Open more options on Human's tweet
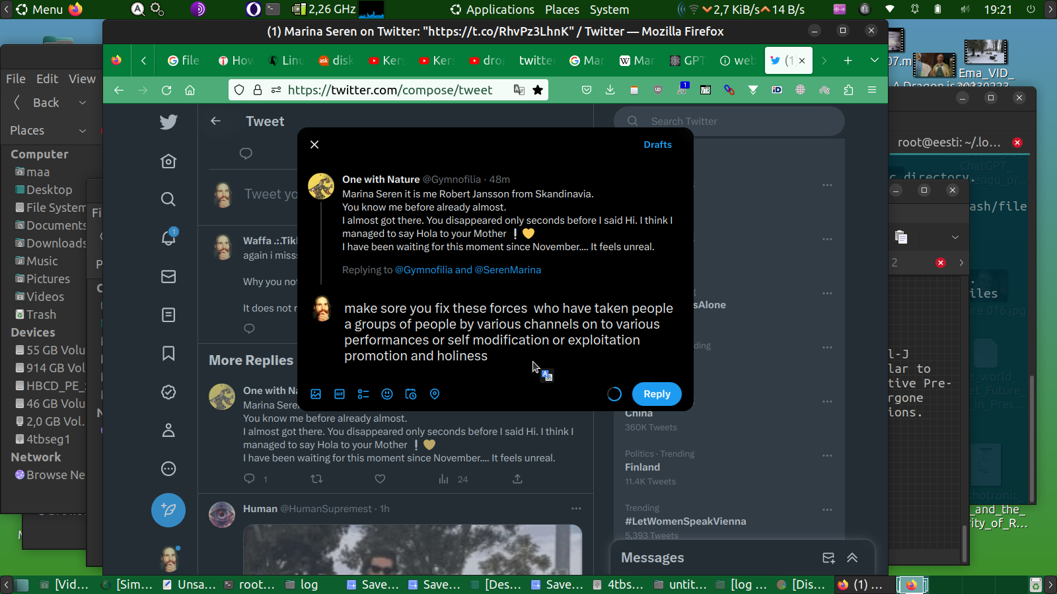The height and width of the screenshot is (594, 1057). coord(576,508)
